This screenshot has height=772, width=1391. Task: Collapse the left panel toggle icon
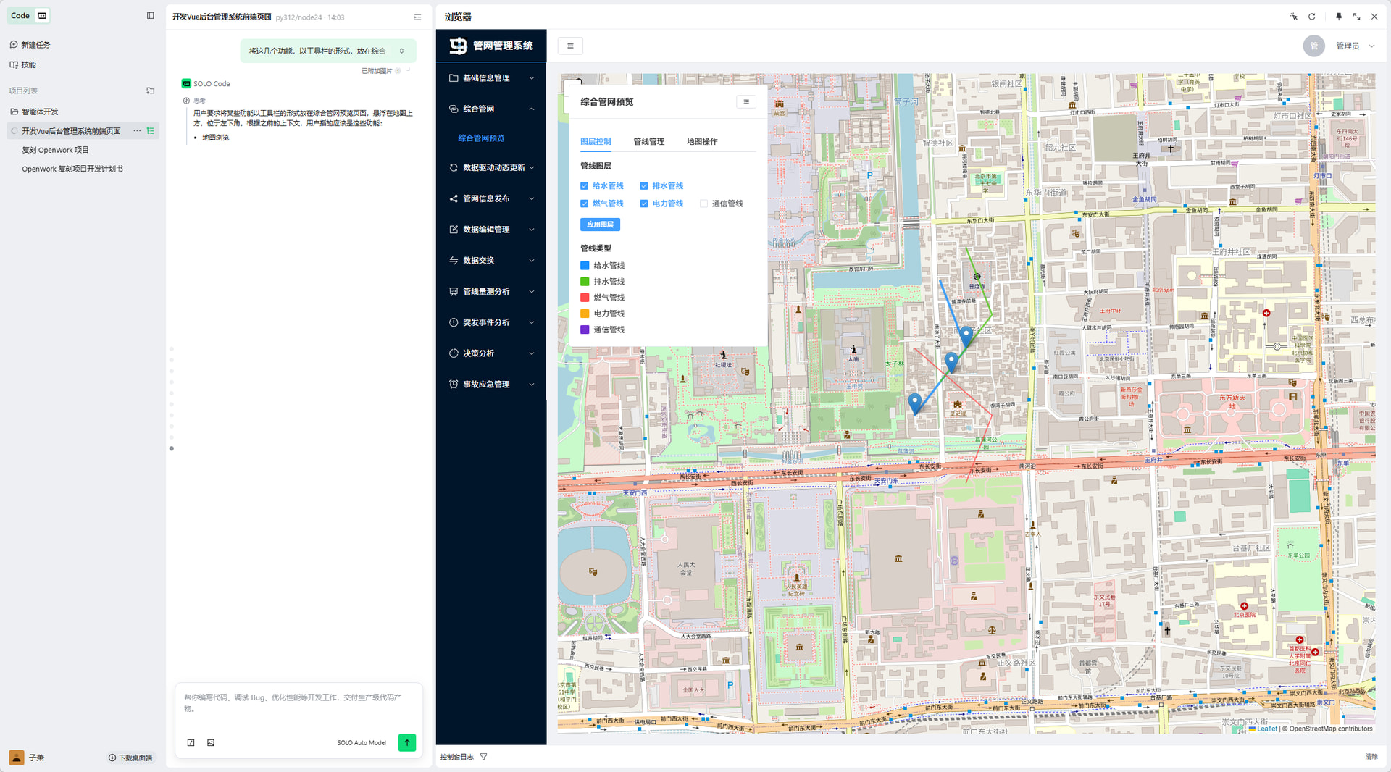pos(151,16)
